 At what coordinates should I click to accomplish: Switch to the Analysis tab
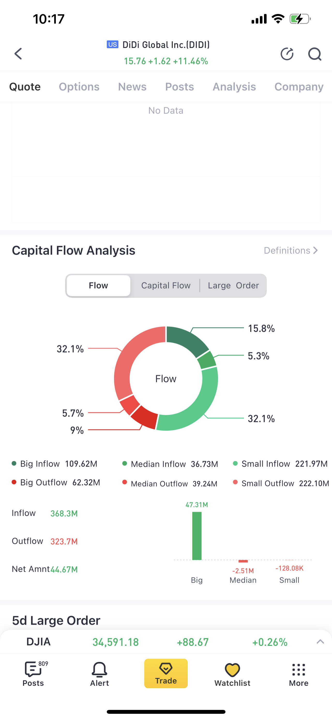coord(234,87)
